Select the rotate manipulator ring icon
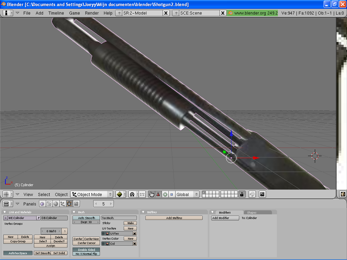 (x=165, y=194)
